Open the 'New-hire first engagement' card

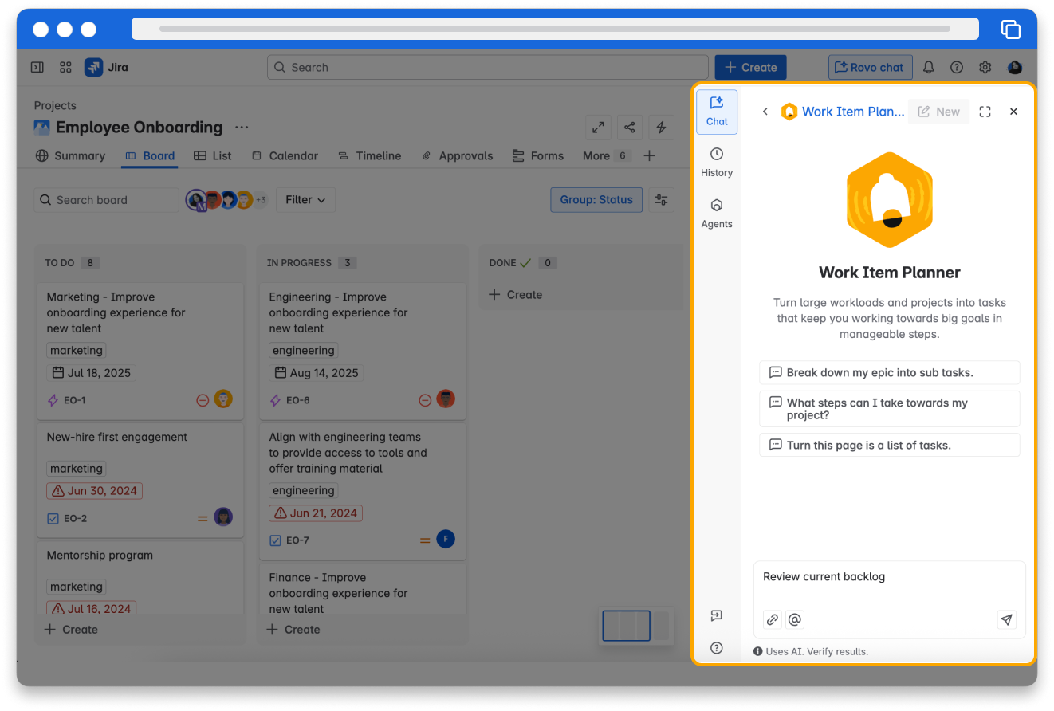point(140,481)
